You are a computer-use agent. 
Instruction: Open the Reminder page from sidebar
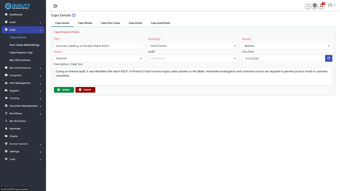(x=15, y=129)
